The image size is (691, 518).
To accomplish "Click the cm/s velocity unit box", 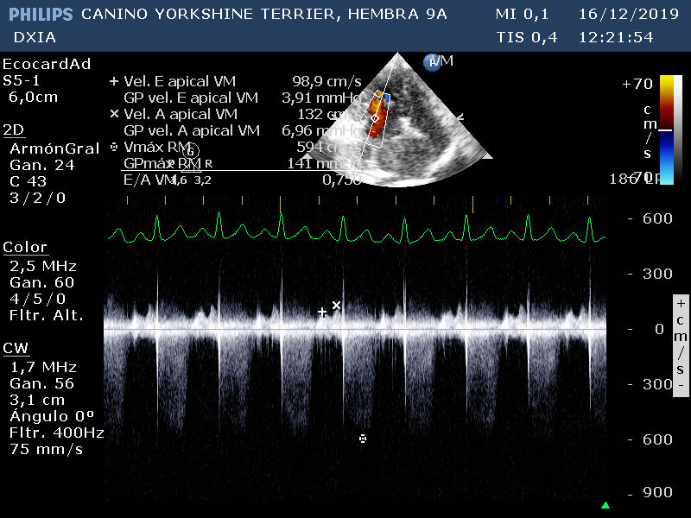I will (681, 344).
